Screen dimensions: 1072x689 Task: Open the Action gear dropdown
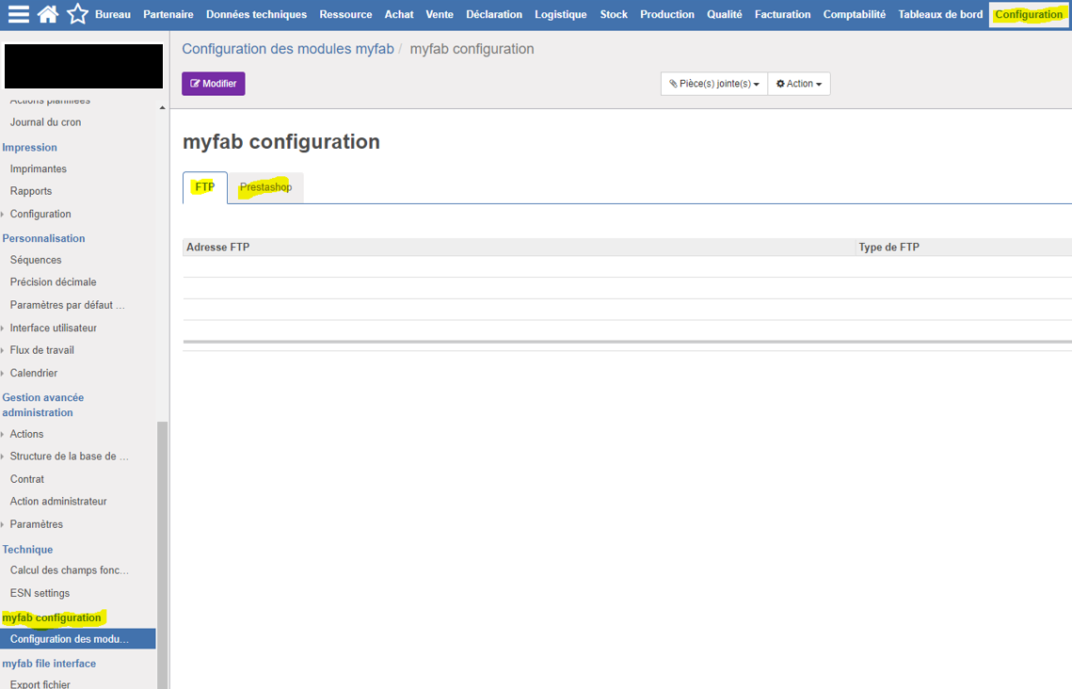(x=798, y=84)
